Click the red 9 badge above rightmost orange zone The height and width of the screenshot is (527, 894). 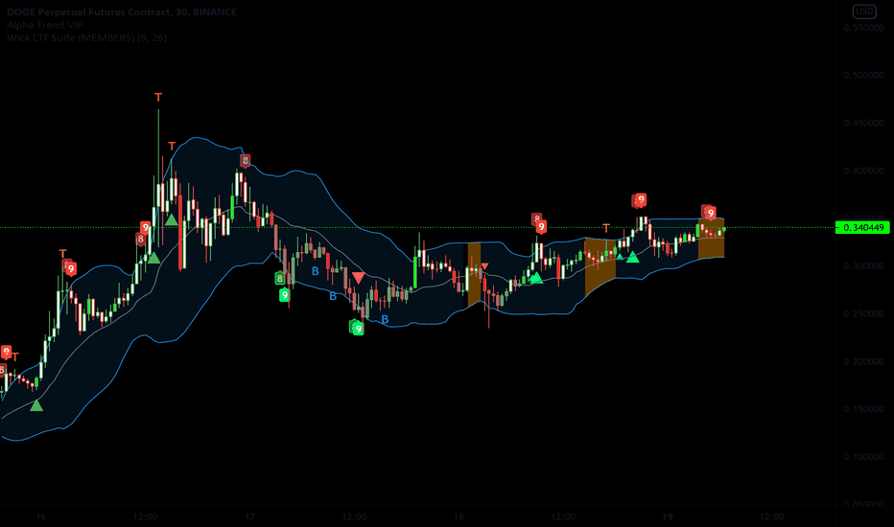[x=711, y=213]
